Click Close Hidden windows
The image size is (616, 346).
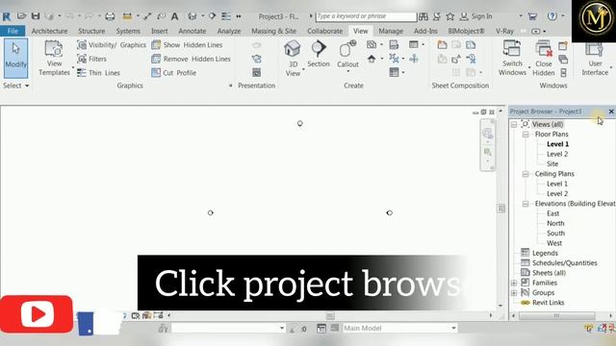click(x=544, y=58)
